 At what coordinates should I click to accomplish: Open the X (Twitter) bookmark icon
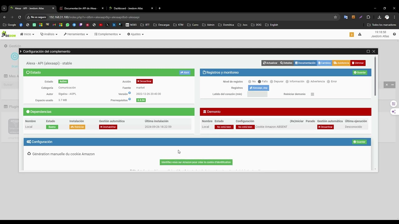point(107,25)
